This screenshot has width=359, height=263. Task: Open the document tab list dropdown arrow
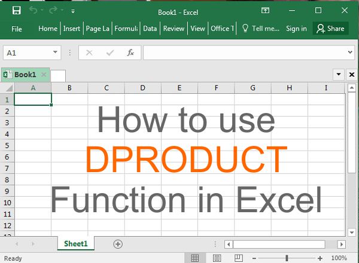pyautogui.click(x=339, y=74)
